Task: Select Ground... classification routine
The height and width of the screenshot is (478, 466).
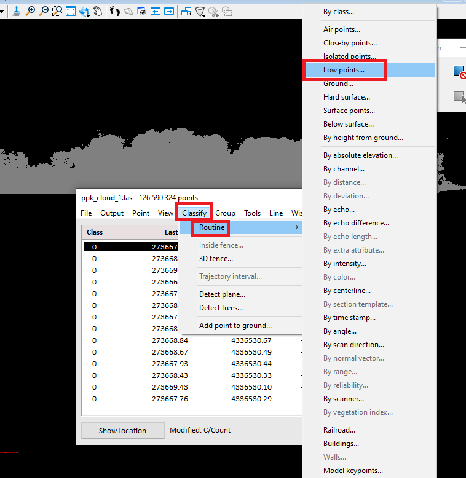Action: [338, 84]
